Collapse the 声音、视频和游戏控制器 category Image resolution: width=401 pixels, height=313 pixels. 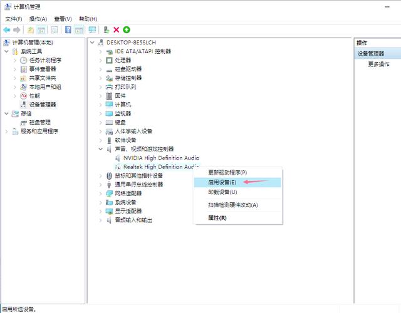coord(101,149)
